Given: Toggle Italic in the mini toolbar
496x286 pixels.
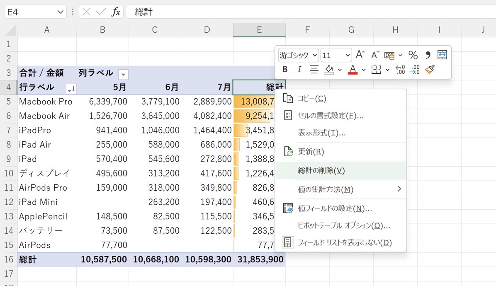Looking at the screenshot, I should (x=299, y=69).
